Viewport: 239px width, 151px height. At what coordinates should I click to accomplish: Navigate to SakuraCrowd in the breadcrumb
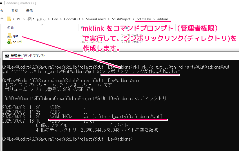(96, 19)
